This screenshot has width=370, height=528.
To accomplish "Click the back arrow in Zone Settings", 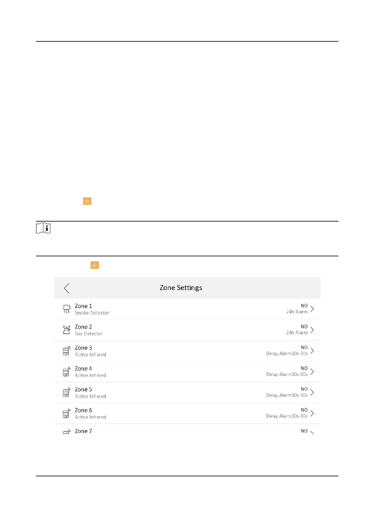I will 66,288.
